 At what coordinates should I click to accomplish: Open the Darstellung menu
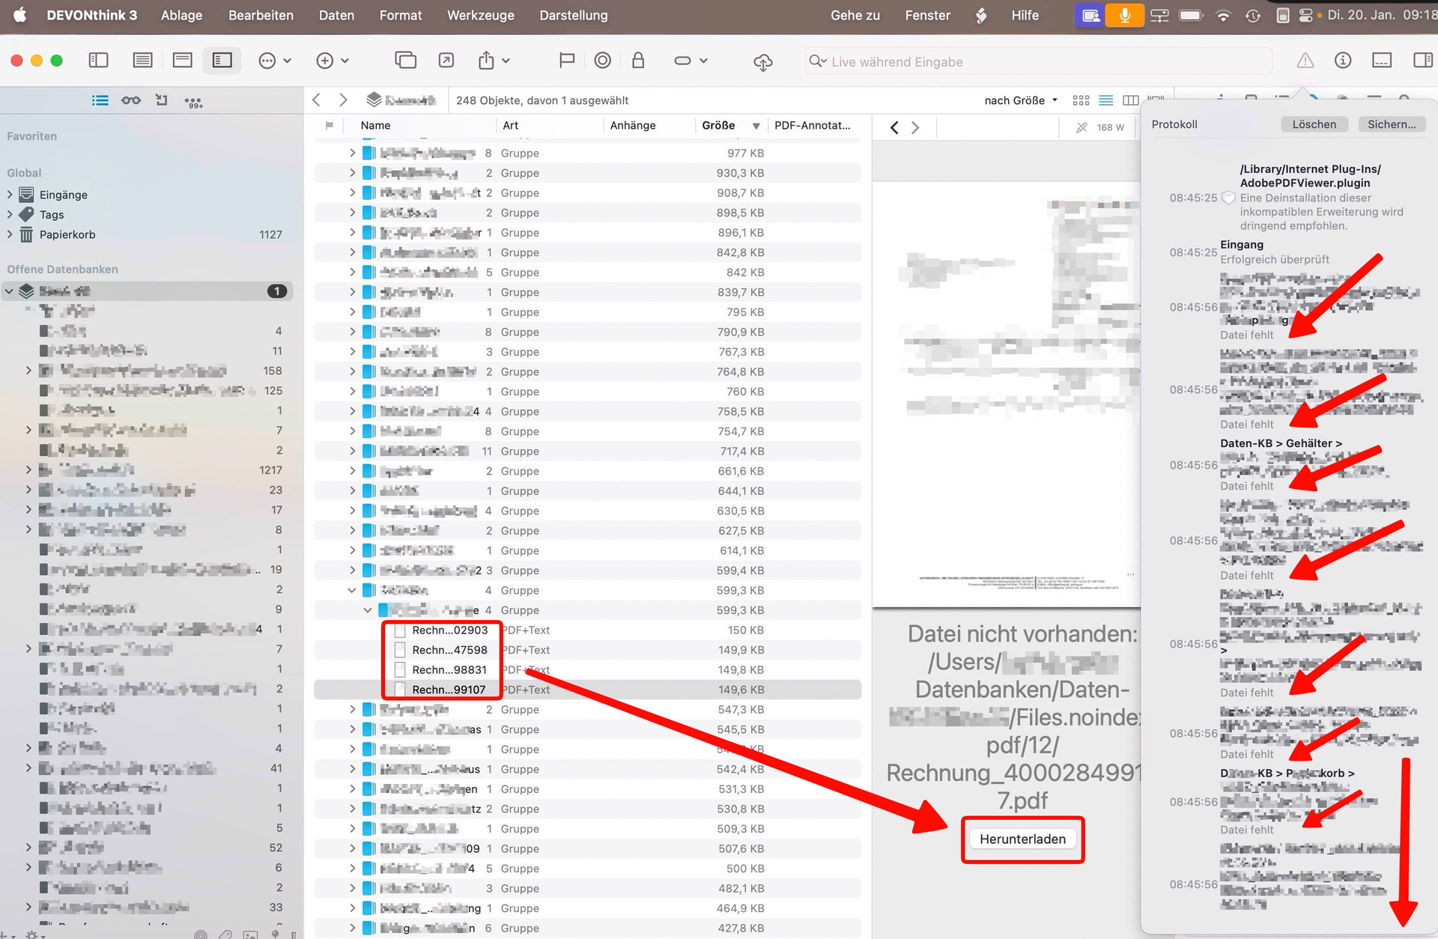pyautogui.click(x=573, y=15)
